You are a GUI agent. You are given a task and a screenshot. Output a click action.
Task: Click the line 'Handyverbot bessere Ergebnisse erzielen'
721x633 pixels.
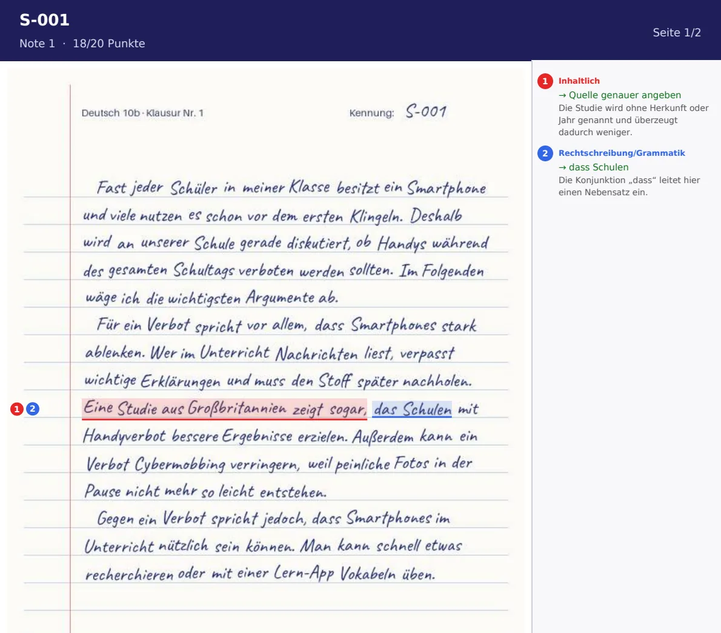click(280, 436)
